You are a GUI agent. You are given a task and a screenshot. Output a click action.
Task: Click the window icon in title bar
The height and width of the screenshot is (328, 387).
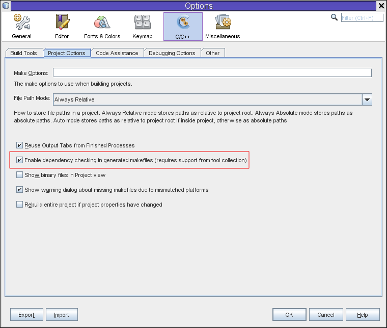(x=6, y=6)
